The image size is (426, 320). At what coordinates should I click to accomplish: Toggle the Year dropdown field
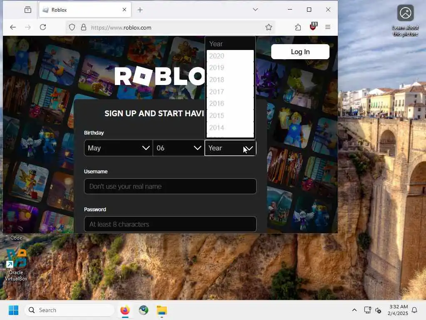[x=230, y=148]
